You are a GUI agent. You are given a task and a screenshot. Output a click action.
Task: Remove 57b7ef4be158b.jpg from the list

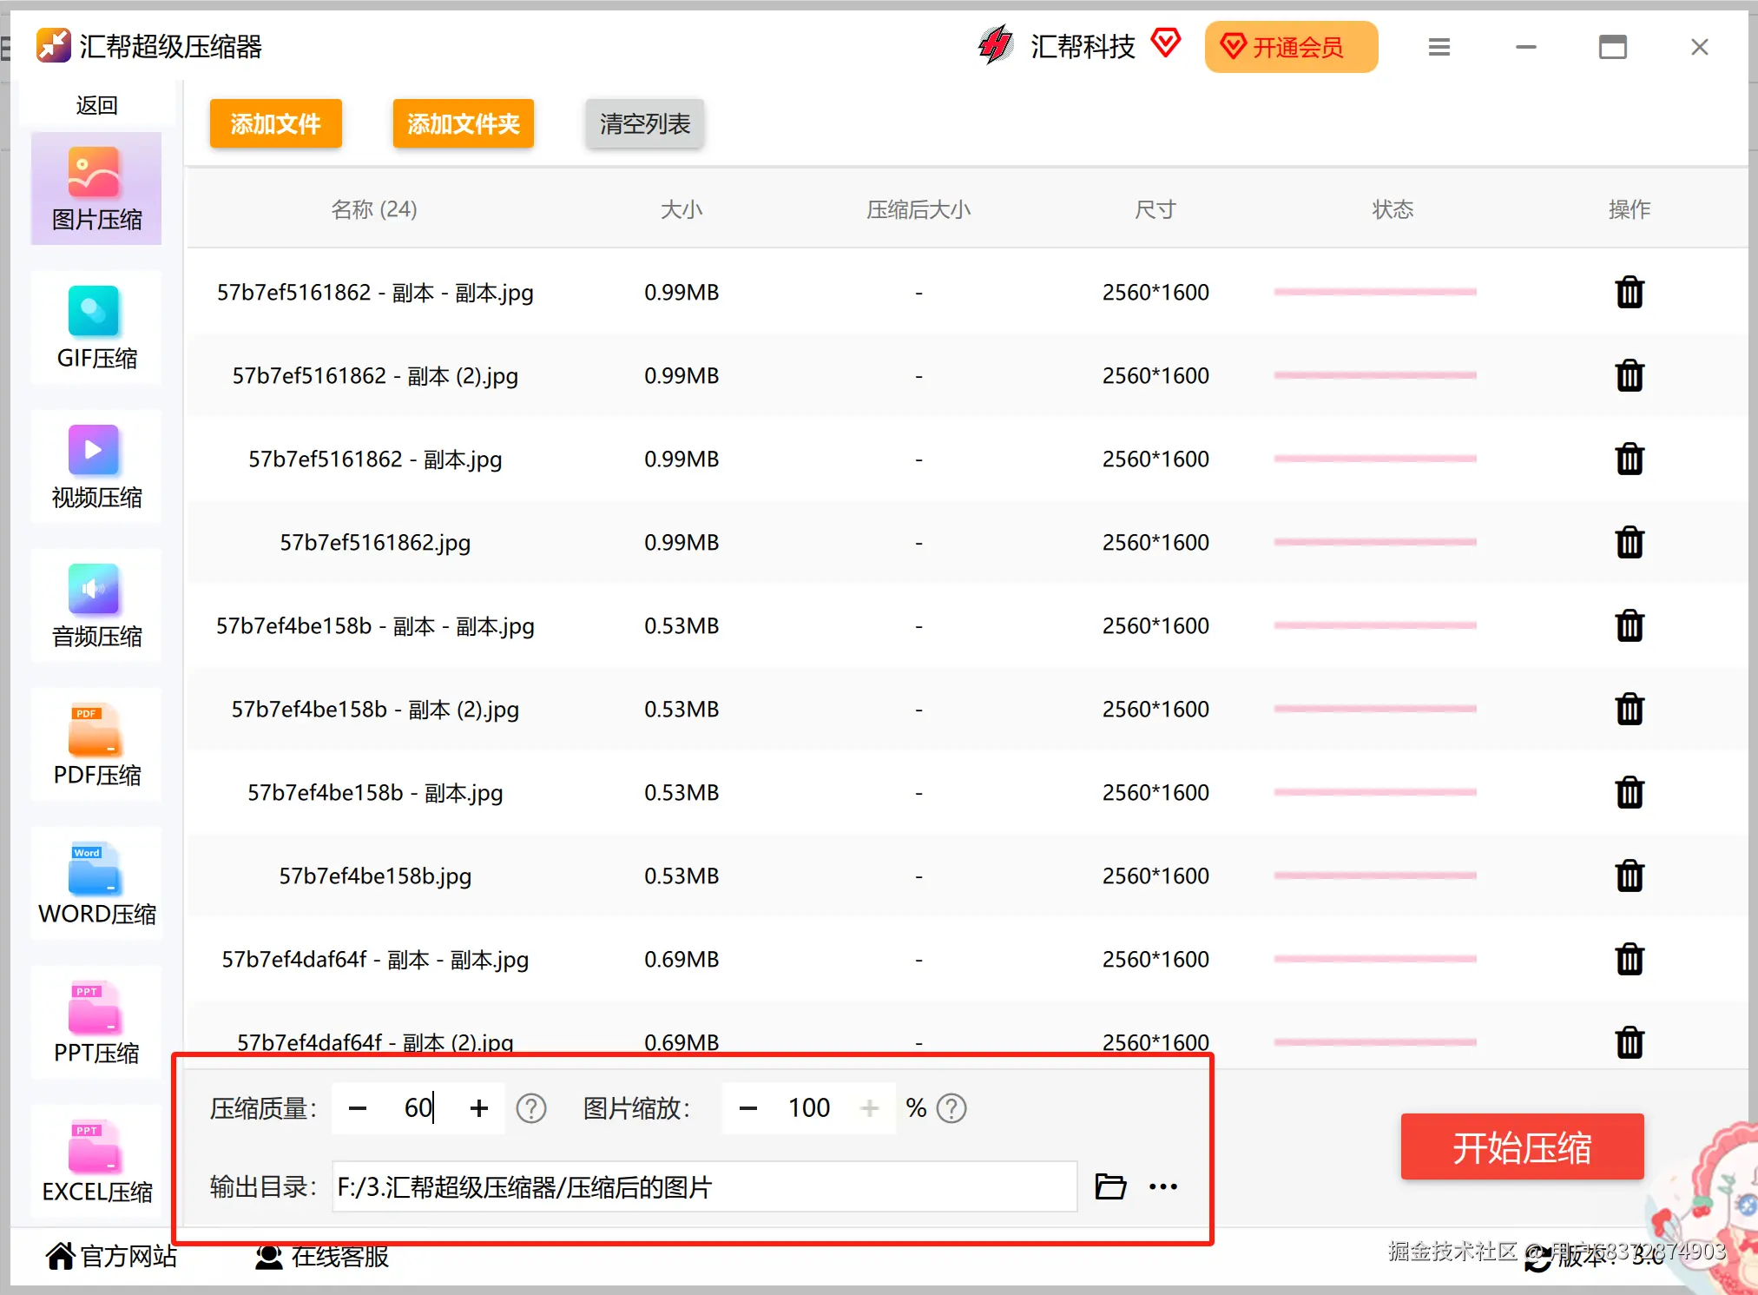(x=1629, y=876)
